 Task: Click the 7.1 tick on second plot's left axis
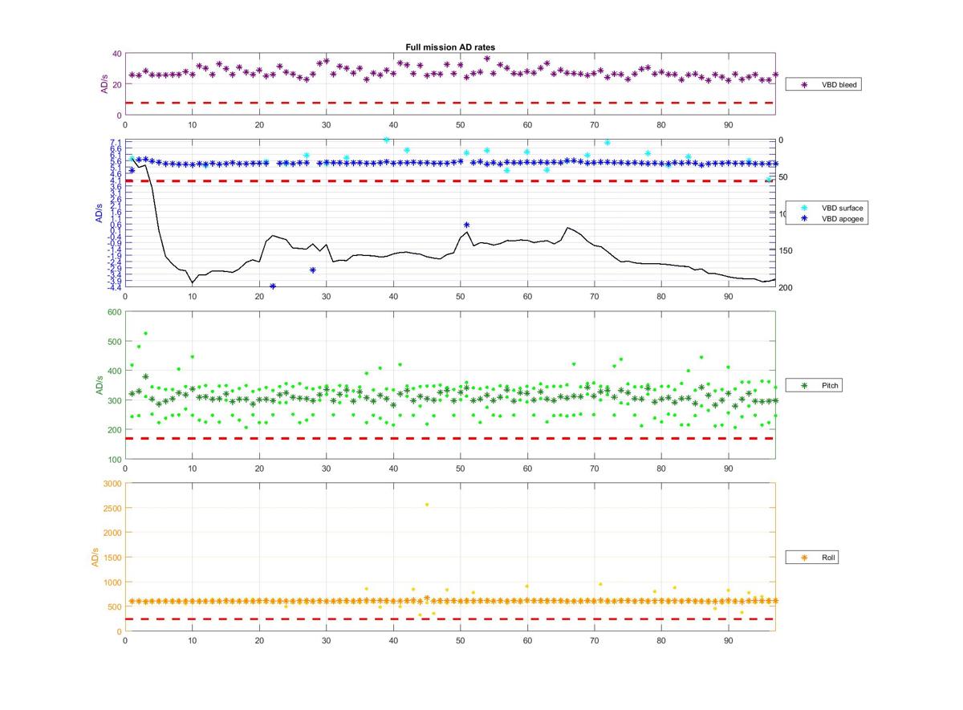pos(115,142)
